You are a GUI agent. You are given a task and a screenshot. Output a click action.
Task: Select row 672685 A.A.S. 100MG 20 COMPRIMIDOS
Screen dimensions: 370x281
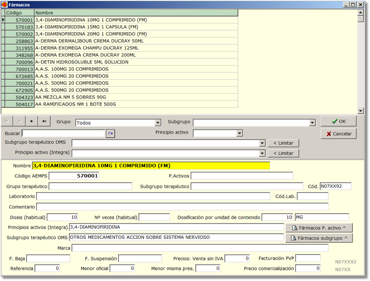click(120, 76)
